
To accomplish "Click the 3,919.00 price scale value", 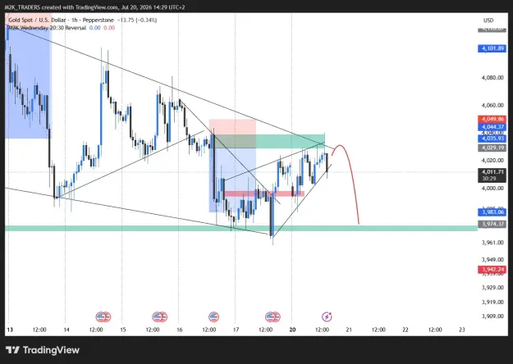I will click(492, 303).
